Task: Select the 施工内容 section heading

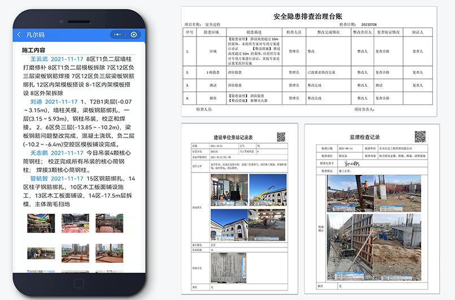Action: point(33,50)
